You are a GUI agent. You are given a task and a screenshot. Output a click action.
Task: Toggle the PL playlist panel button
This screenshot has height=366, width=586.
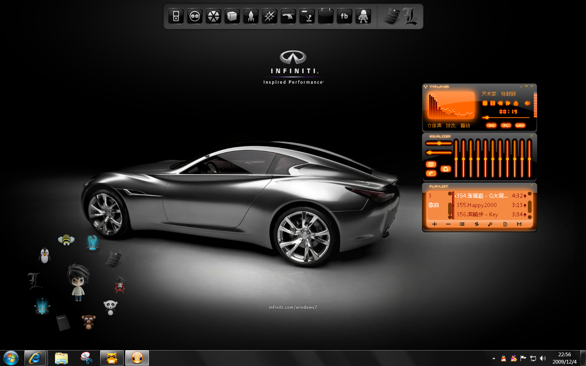click(505, 125)
